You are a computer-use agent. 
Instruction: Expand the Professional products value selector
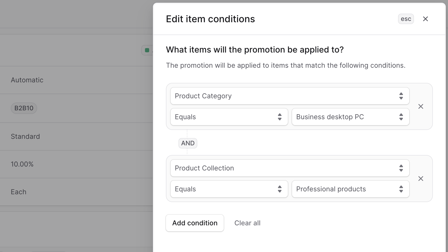click(350, 189)
